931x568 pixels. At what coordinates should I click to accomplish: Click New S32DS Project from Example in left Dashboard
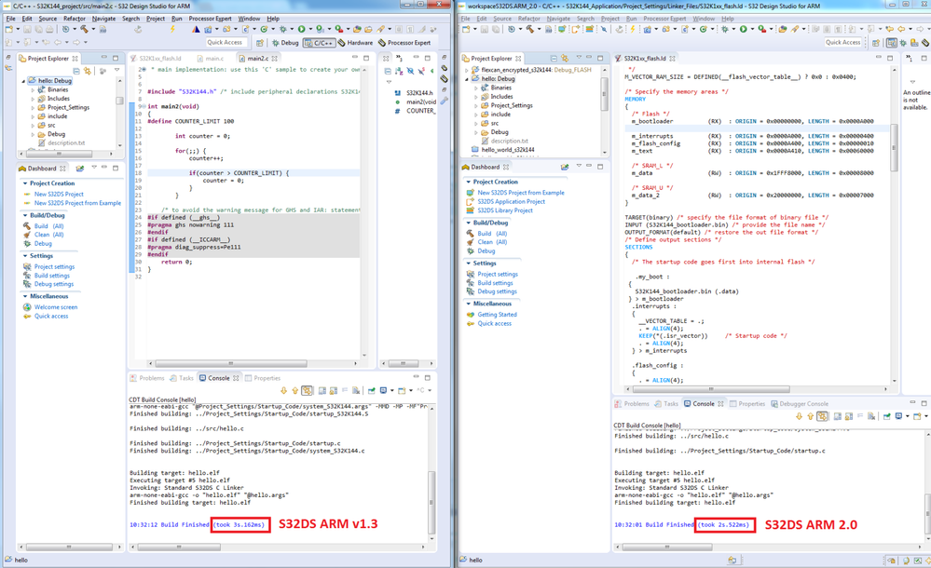pyautogui.click(x=77, y=203)
